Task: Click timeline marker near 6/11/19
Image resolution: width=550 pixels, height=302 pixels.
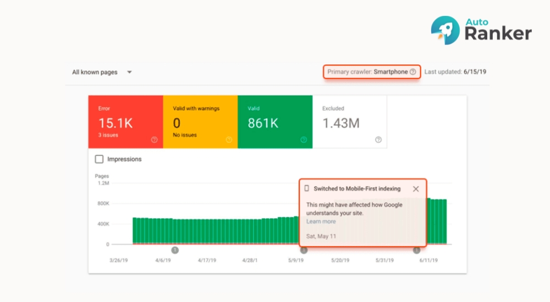Action: [416, 250]
